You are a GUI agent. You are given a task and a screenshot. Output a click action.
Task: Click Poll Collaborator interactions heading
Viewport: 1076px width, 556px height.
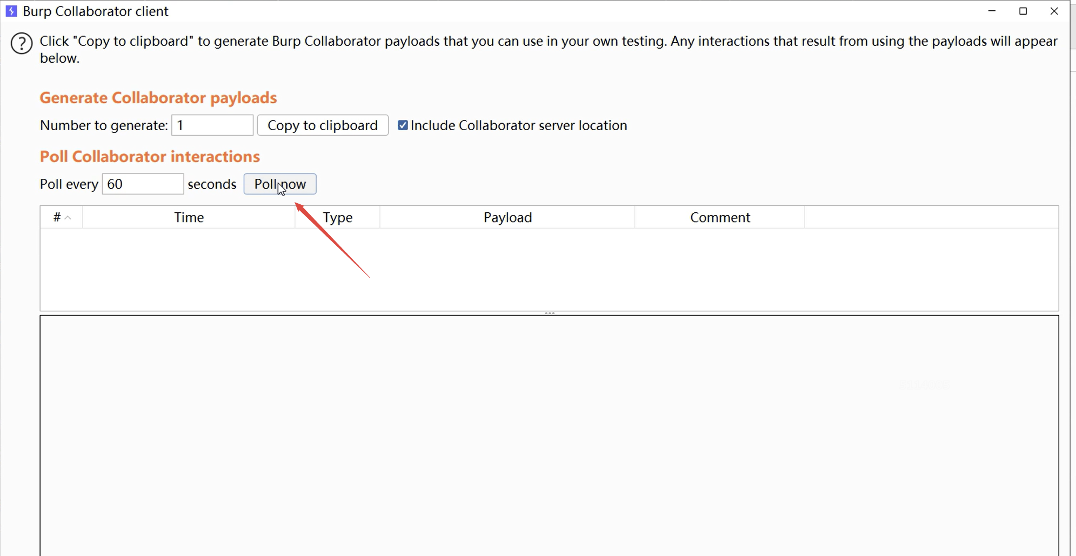point(150,157)
